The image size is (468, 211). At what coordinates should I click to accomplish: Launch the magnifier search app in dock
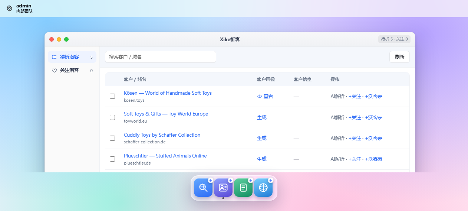tap(203, 188)
